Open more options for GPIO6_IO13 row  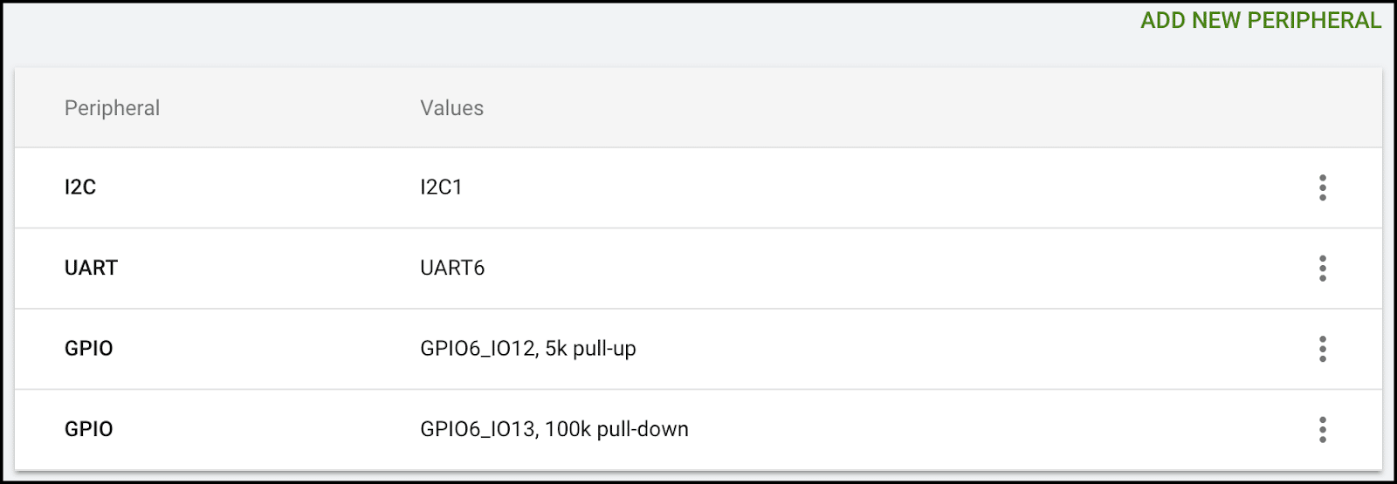coord(1323,429)
